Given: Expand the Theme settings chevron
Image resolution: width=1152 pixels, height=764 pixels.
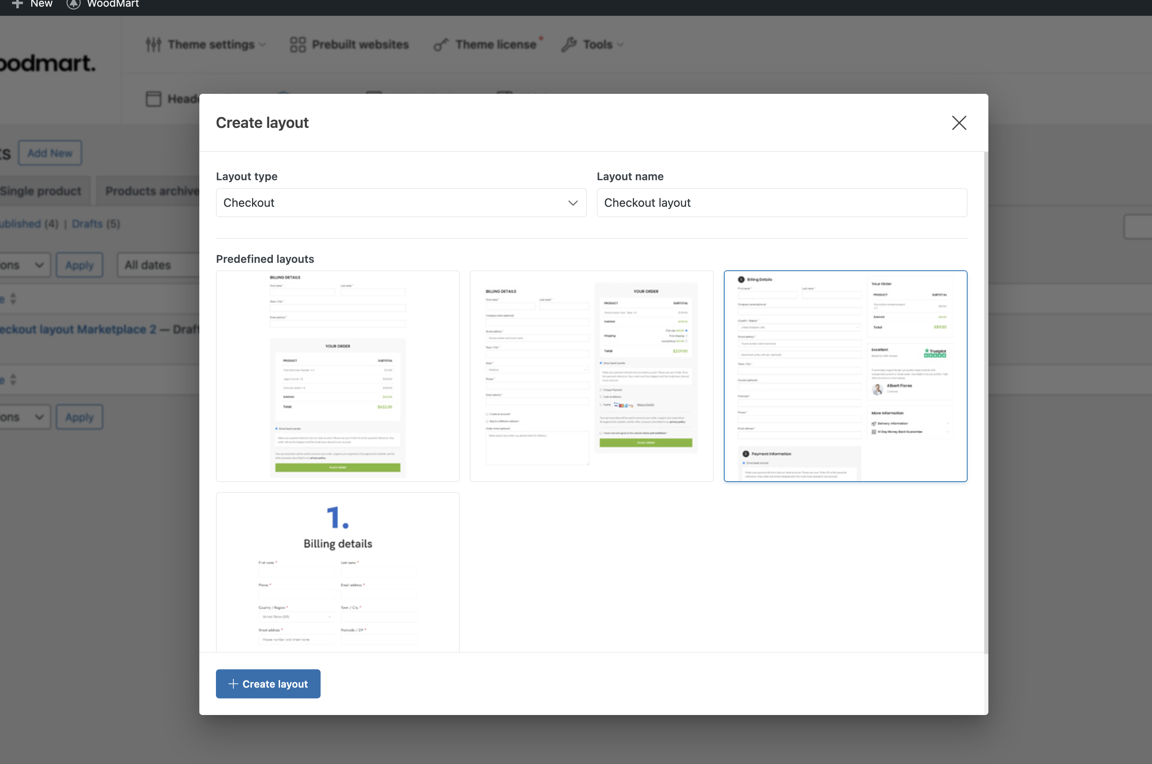Looking at the screenshot, I should 262,45.
